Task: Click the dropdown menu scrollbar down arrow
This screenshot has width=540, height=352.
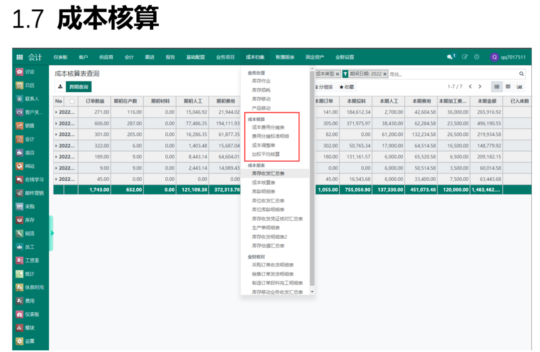Action: pyautogui.click(x=312, y=292)
